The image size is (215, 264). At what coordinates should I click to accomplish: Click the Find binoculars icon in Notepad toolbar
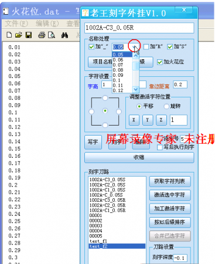point(64,35)
